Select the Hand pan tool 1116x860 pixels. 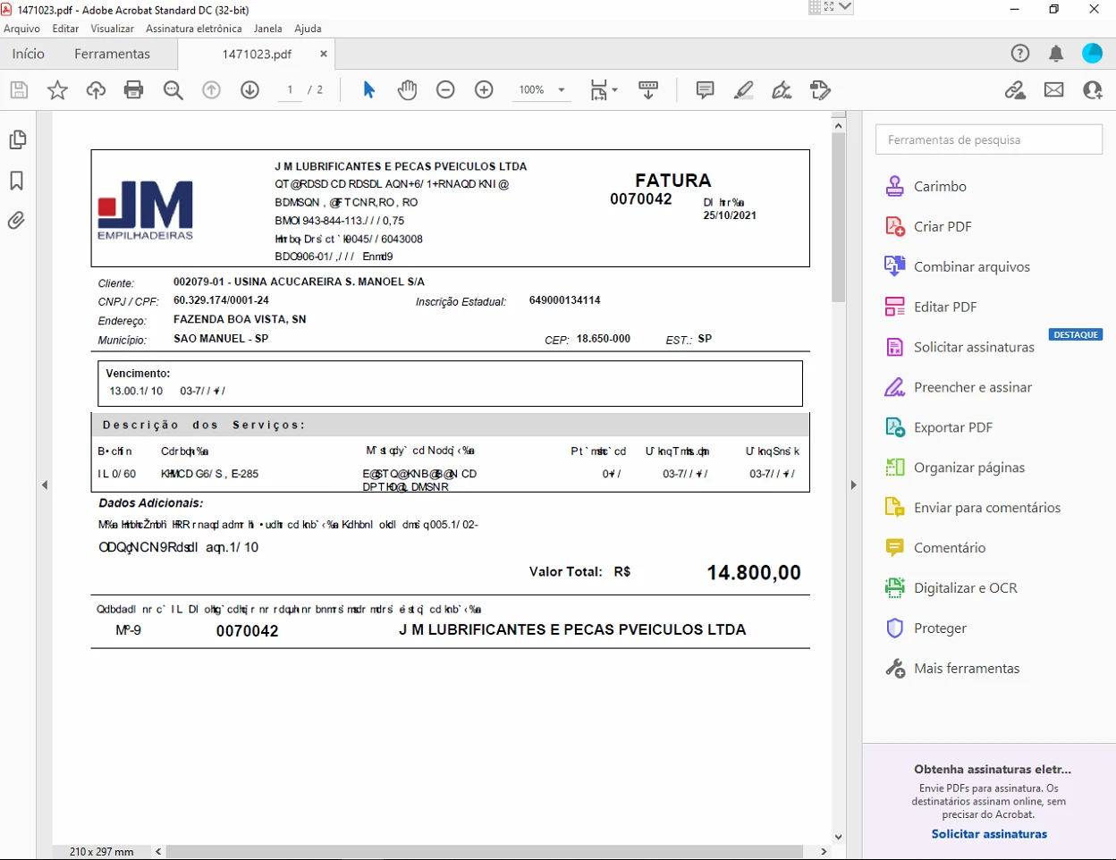click(x=407, y=90)
